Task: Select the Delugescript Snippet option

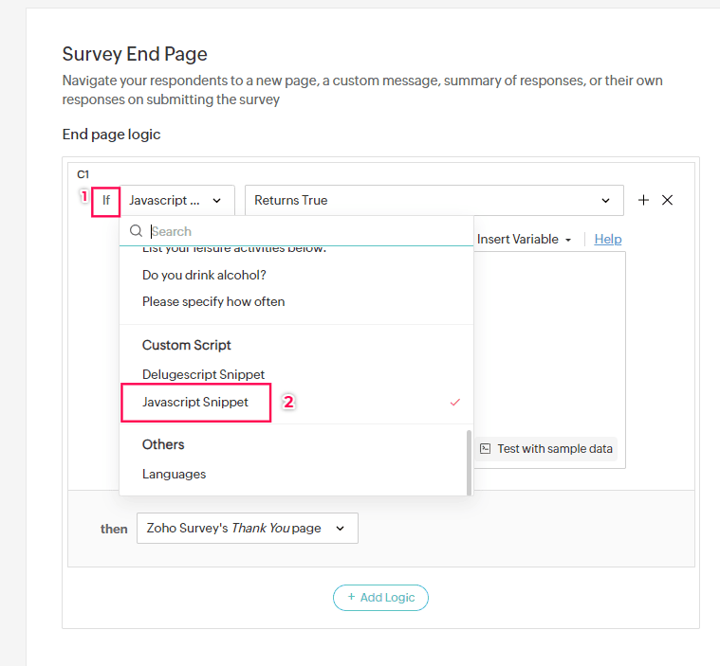Action: (x=203, y=374)
